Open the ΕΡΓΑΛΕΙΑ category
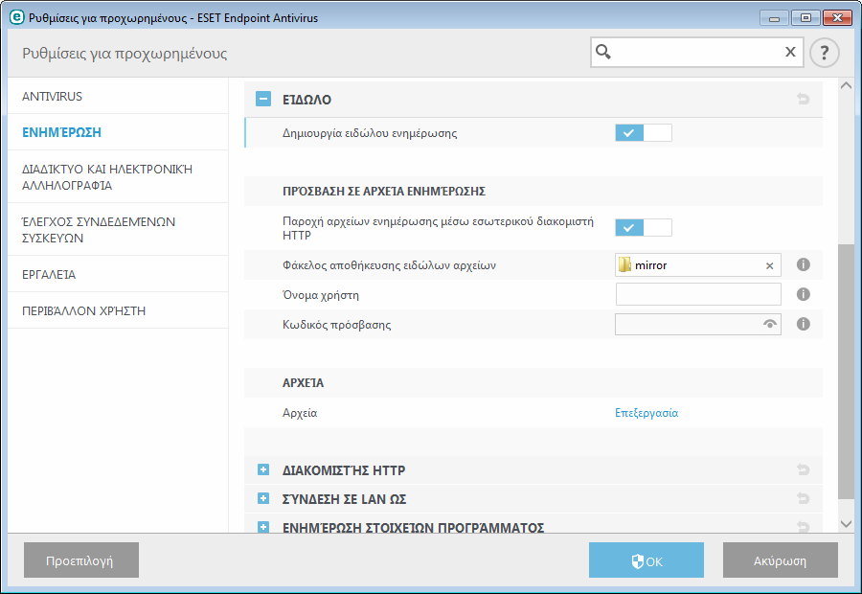 (x=118, y=274)
